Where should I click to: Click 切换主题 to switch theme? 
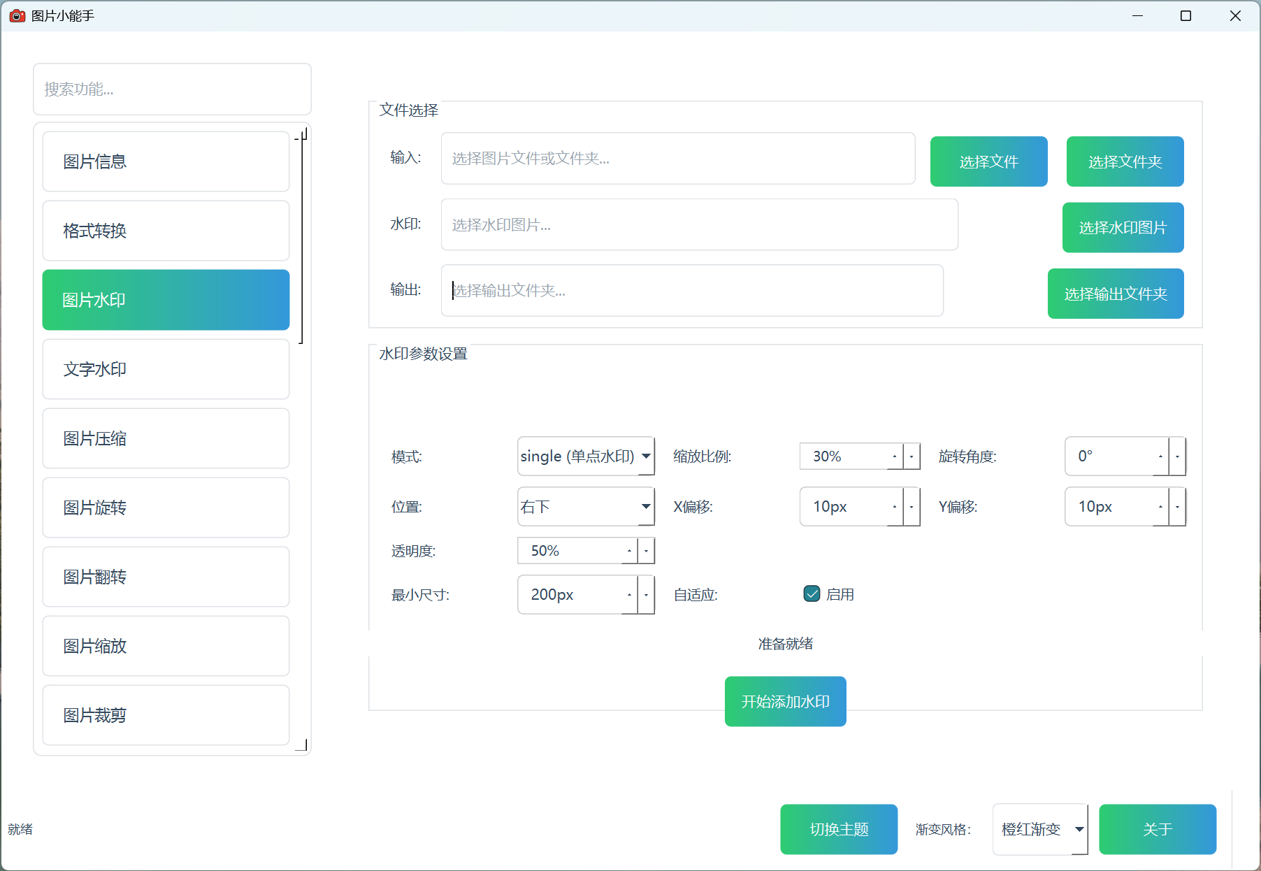[x=838, y=830]
